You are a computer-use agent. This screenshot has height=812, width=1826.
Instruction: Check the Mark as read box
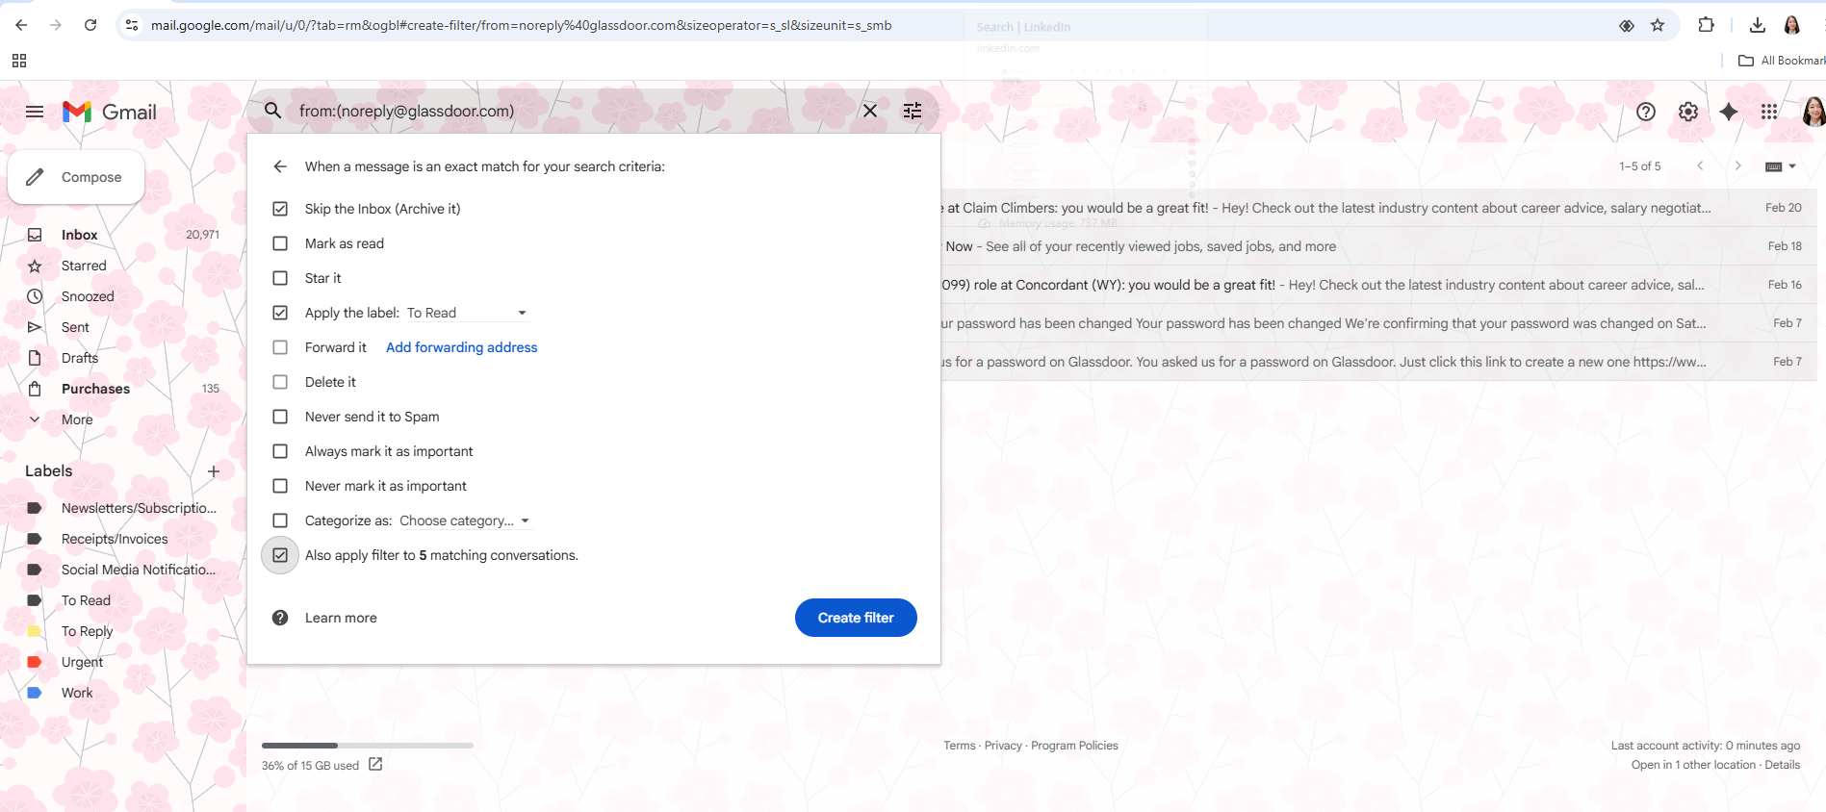click(x=280, y=243)
